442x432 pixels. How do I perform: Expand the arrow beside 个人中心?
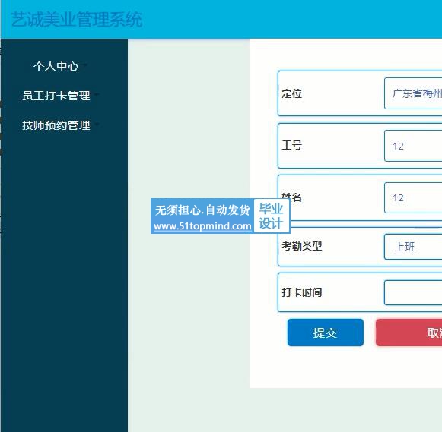pyautogui.click(x=85, y=65)
